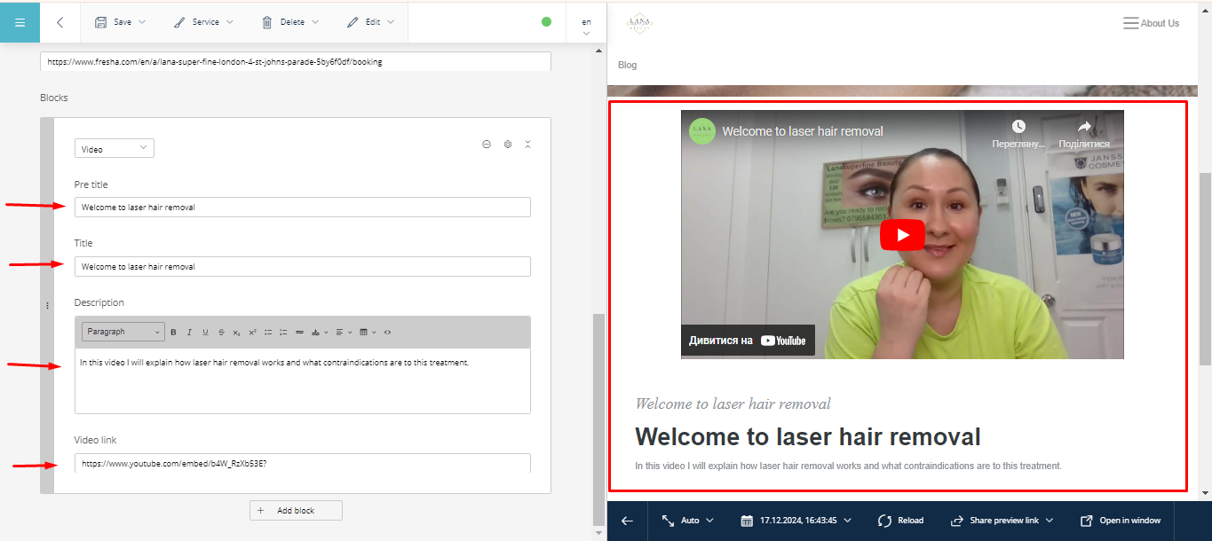The height and width of the screenshot is (541, 1212).
Task: Insert a bulleted list in the Description editor
Action: 268,333
